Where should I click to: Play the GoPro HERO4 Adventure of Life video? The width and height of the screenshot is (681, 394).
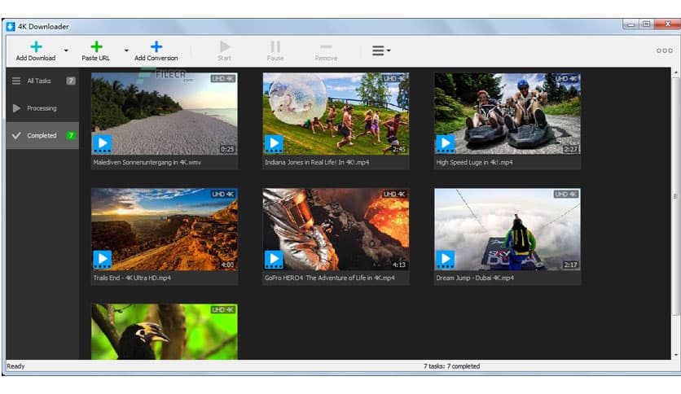click(x=274, y=260)
